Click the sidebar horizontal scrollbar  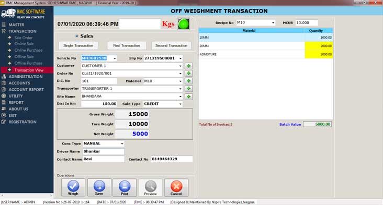click(x=27, y=195)
